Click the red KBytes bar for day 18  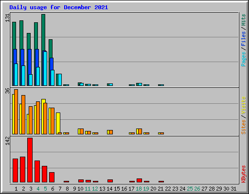pyautogui.click(x=139, y=180)
